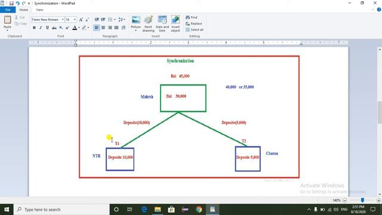Click the embedded Synchronization diagram picture
This screenshot has height=215, width=382.
coord(189,117)
